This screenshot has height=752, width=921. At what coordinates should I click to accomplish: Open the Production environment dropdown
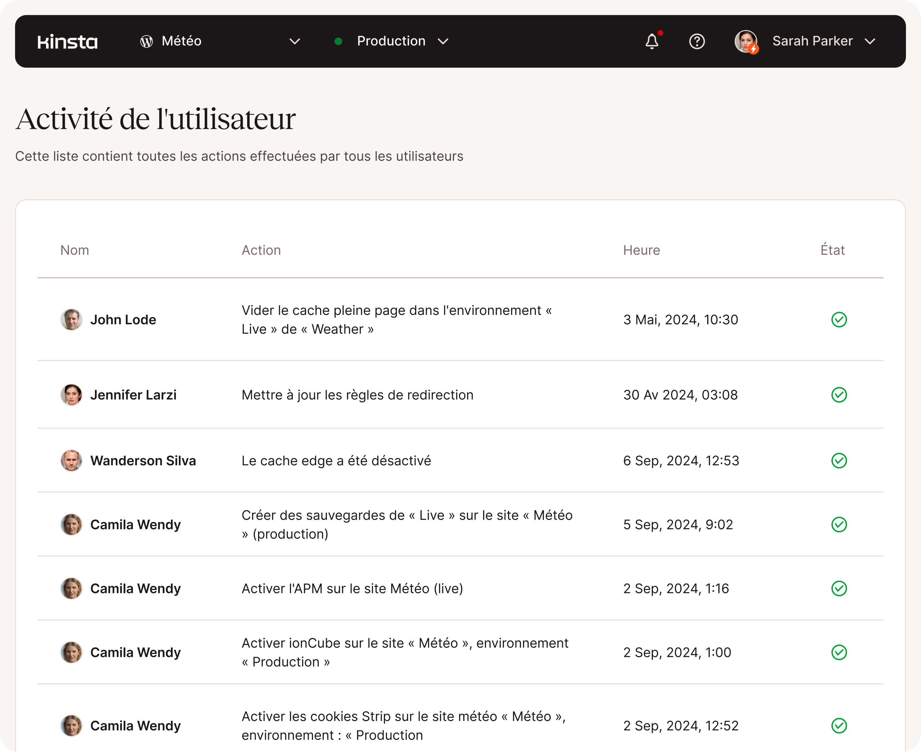click(x=443, y=42)
